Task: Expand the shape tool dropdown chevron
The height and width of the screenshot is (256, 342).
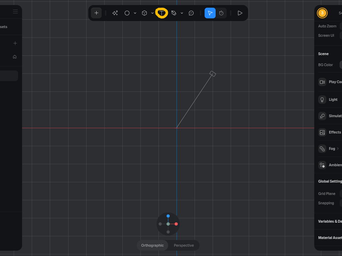Action: click(x=135, y=13)
